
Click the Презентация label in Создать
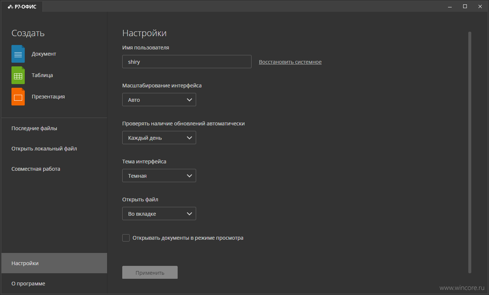(x=48, y=97)
